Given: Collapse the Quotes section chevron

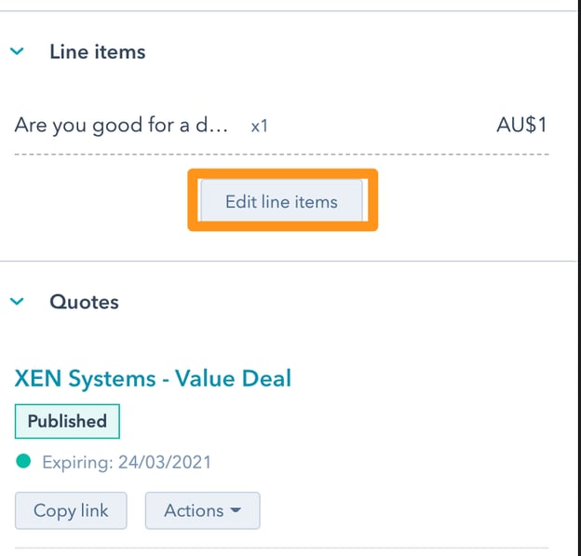Looking at the screenshot, I should 16,302.
